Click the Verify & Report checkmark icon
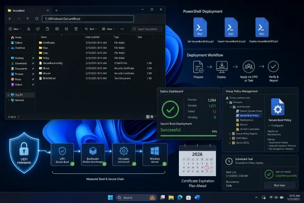Image resolution: width=304 pixels, height=203 pixels. 273,67
